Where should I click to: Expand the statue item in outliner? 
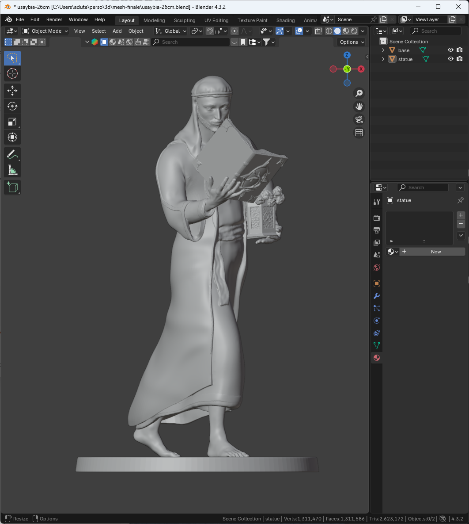coord(383,59)
